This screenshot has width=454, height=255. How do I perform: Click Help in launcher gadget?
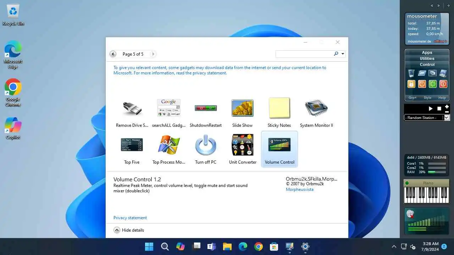pyautogui.click(x=442, y=98)
